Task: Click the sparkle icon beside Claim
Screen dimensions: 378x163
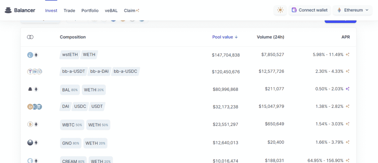Action: pos(138,11)
